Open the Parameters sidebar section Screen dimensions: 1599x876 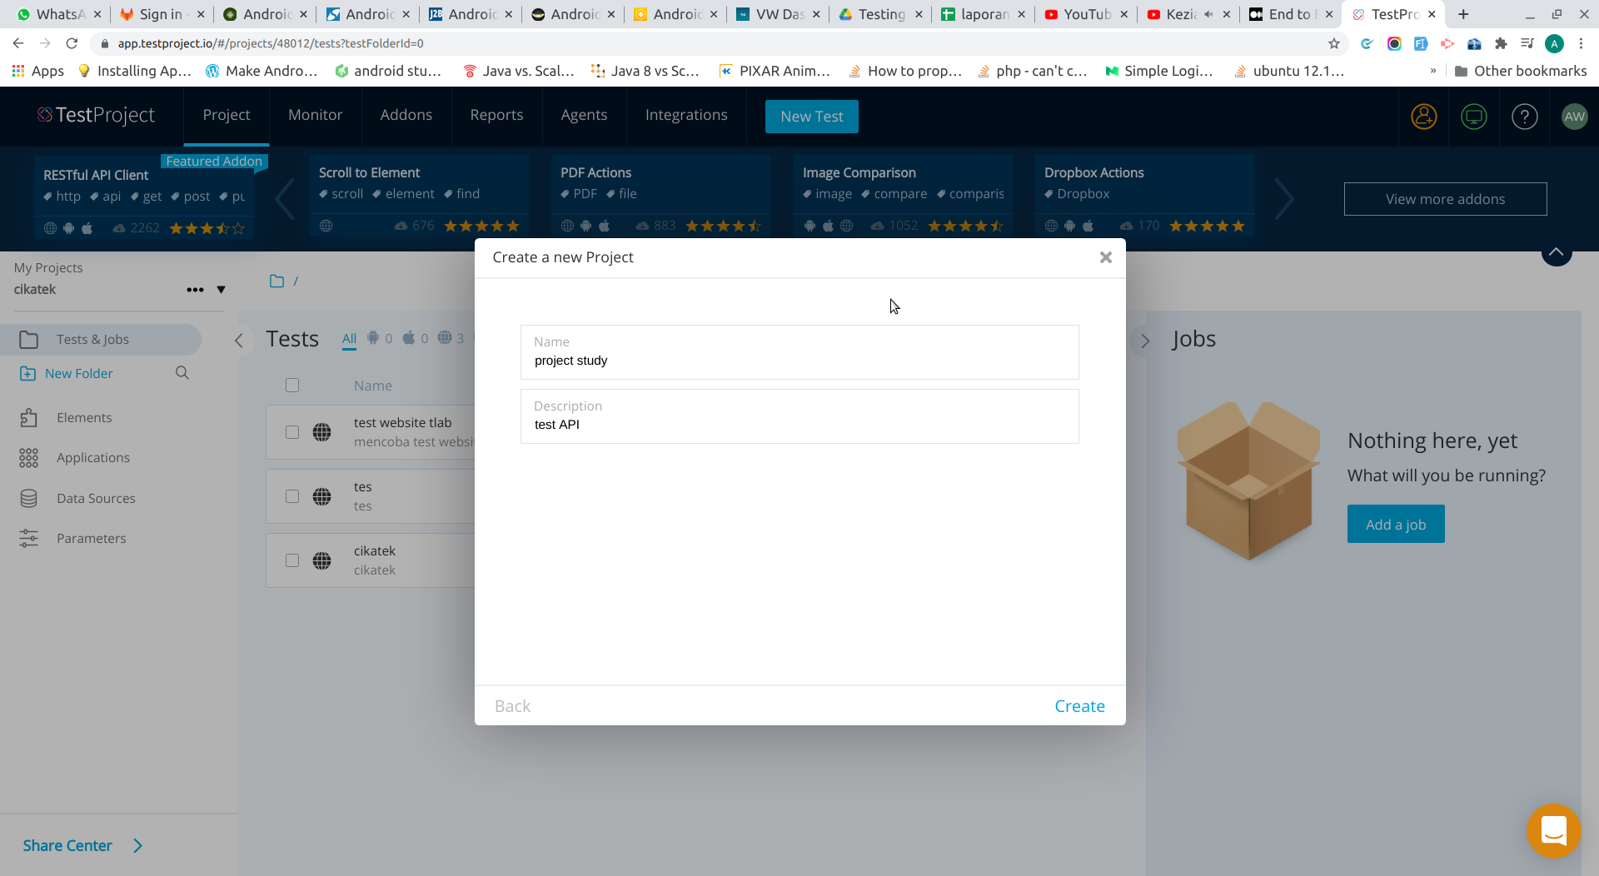pos(92,538)
